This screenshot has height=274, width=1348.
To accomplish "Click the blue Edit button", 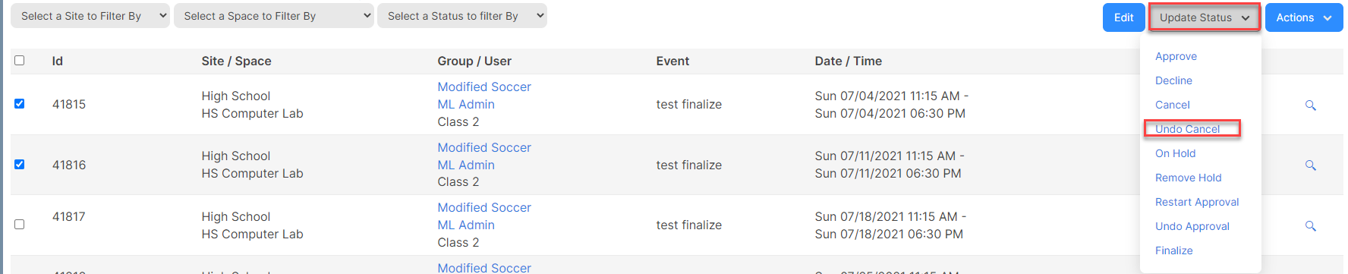I will click(x=1124, y=17).
